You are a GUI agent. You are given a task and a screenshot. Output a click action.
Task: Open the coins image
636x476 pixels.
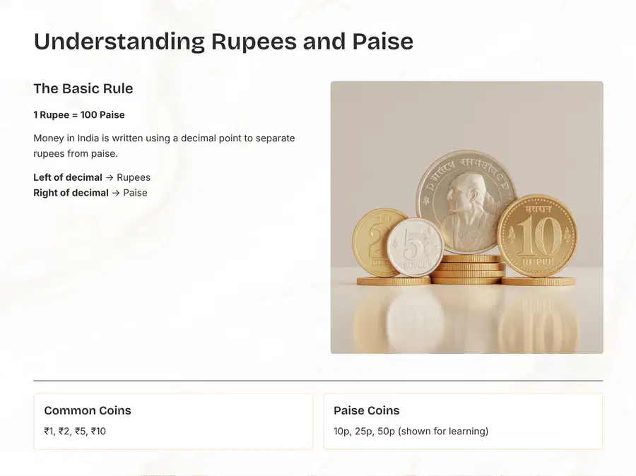point(467,218)
